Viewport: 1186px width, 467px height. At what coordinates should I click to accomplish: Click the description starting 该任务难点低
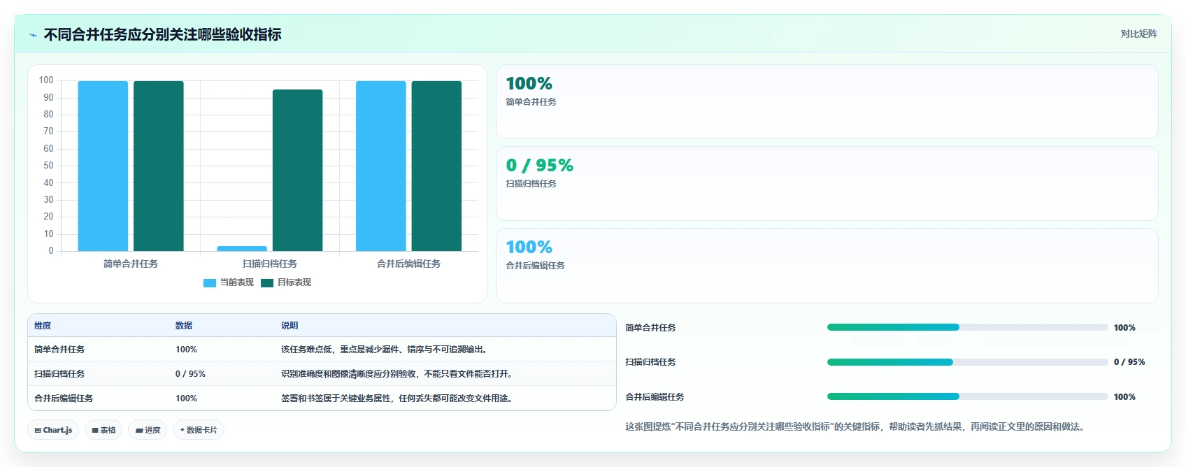tap(385, 350)
